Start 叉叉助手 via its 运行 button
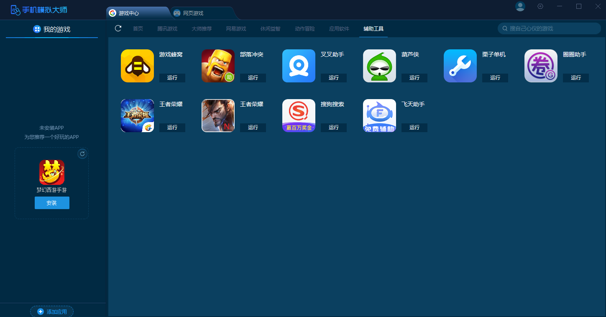606x317 pixels. [x=334, y=78]
